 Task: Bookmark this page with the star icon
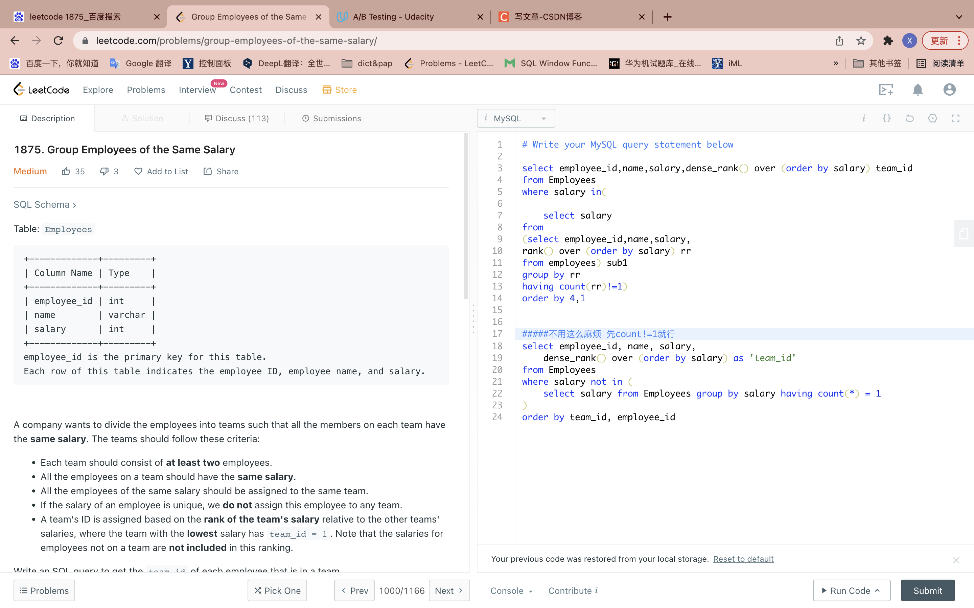pos(860,41)
